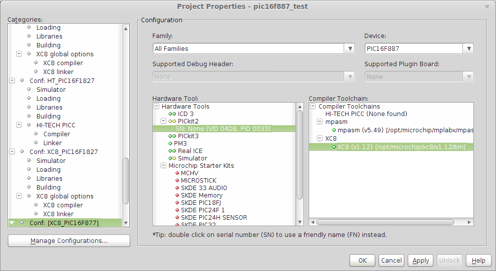Screen dimensions: 496x271
Task: Select XC8 linker under XC8_PIC16F1827
Action: pos(58,214)
